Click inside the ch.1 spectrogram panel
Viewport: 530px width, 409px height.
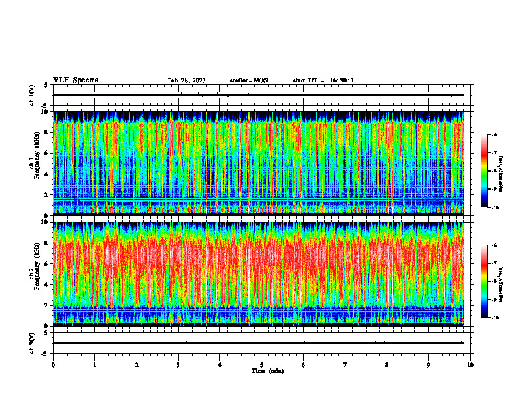pos(258,163)
